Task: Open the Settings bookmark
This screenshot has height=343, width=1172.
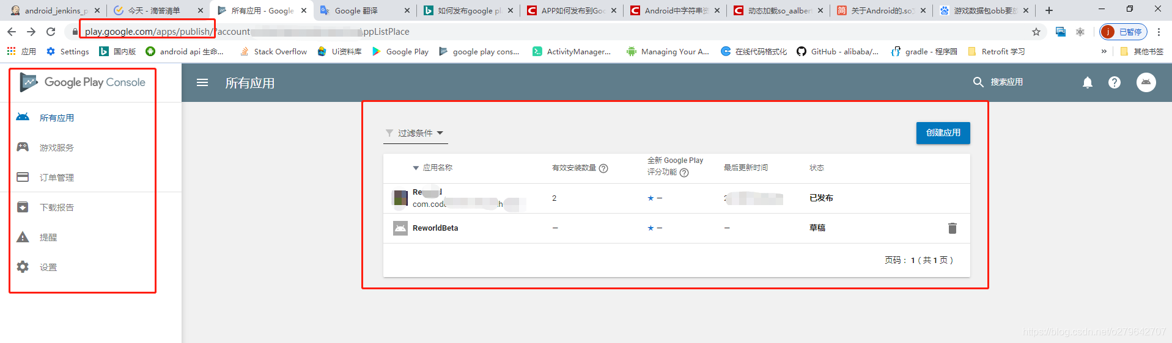Action: tap(68, 52)
